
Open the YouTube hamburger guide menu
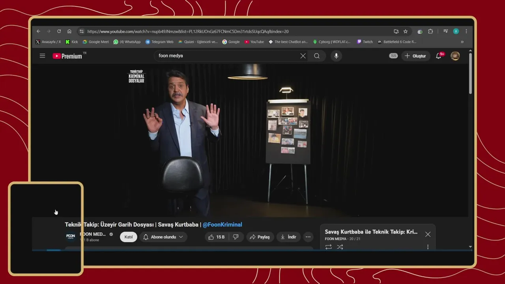(42, 56)
